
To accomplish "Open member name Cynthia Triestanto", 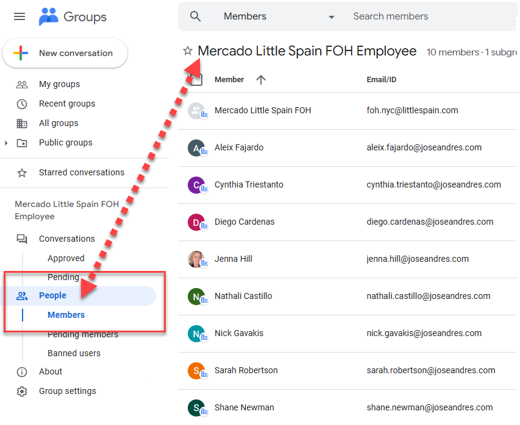I will 249,184.
